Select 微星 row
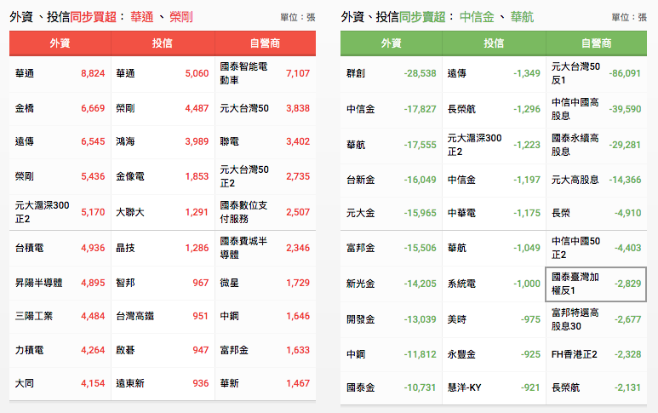This screenshot has height=413, width=658. [x=266, y=283]
